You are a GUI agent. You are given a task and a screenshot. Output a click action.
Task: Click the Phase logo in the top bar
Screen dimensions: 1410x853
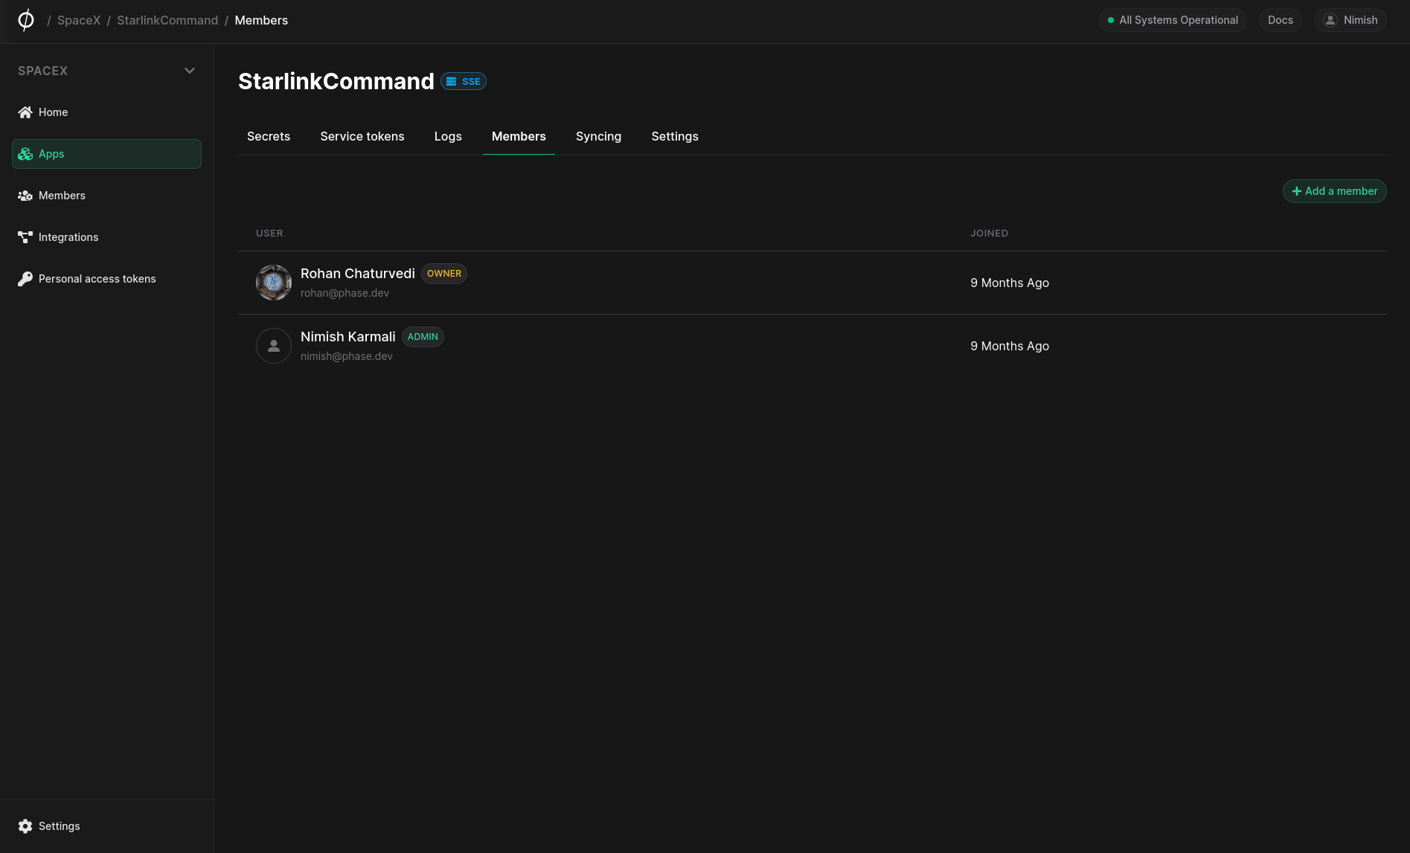tap(26, 20)
